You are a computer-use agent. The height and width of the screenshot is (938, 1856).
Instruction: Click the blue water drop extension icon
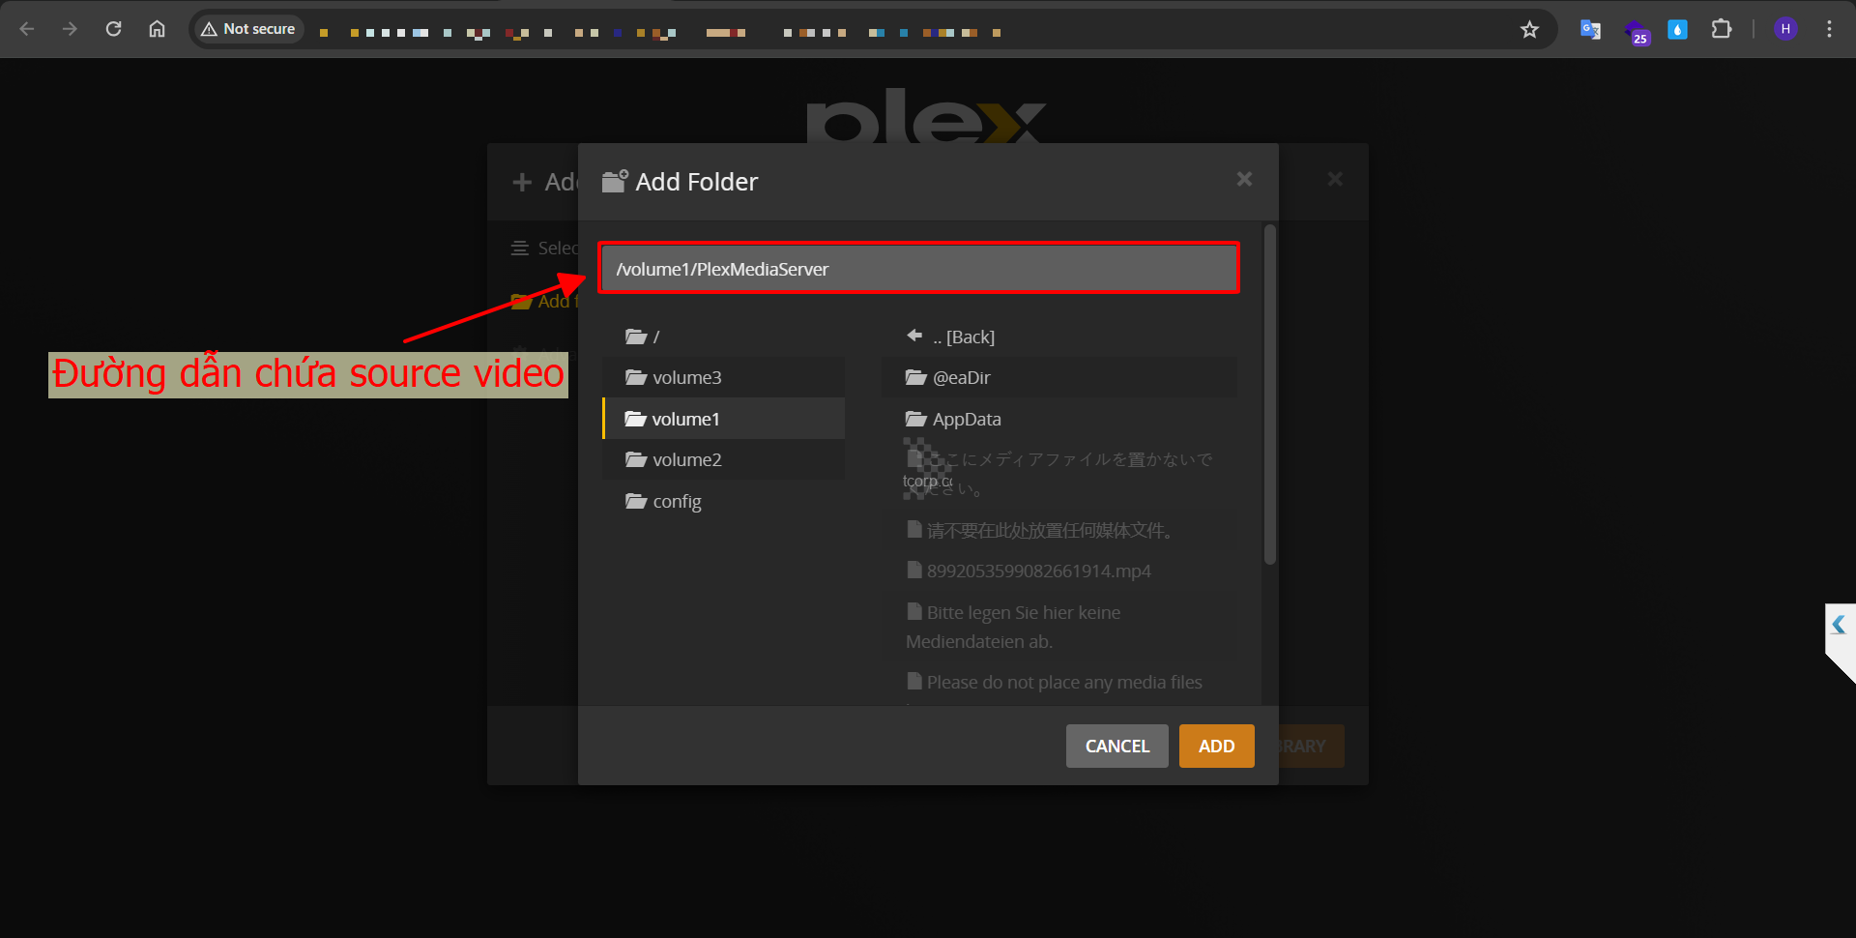click(x=1677, y=29)
